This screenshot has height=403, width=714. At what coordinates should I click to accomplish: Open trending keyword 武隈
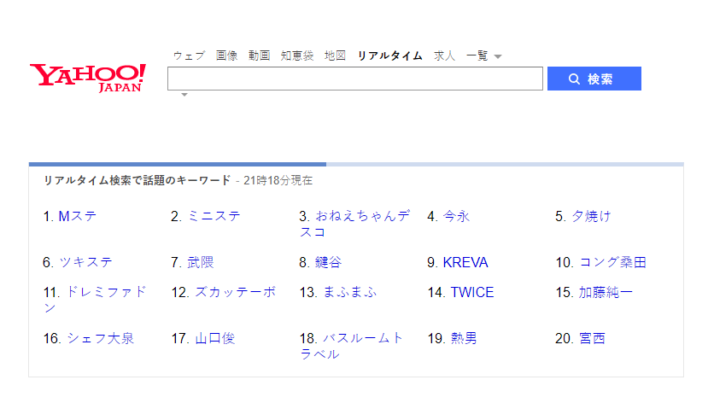click(x=201, y=262)
